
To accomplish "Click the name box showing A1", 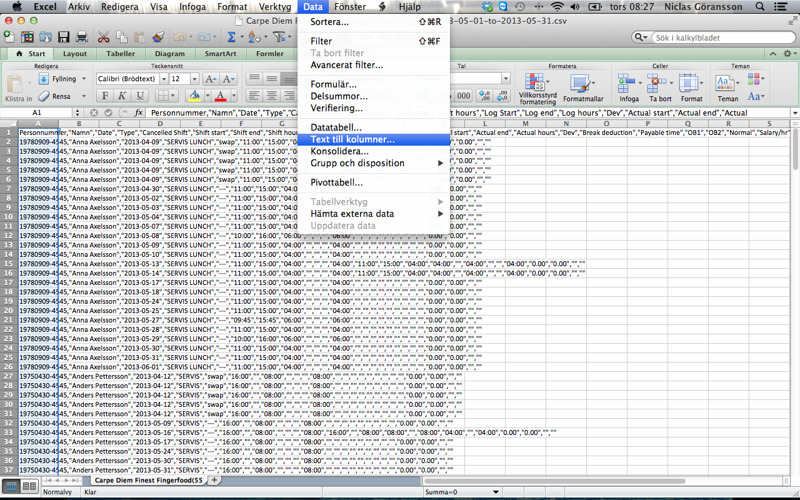I will pyautogui.click(x=37, y=112).
